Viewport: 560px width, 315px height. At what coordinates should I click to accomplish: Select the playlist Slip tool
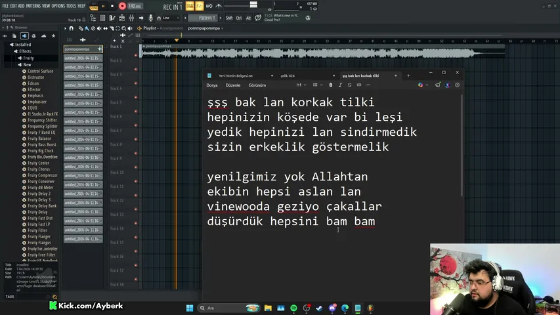point(105,28)
